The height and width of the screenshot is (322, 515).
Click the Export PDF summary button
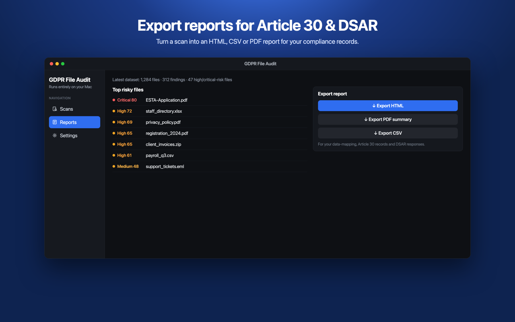pos(387,120)
